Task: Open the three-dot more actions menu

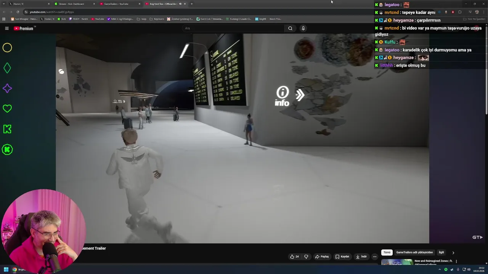Action: point(374,256)
